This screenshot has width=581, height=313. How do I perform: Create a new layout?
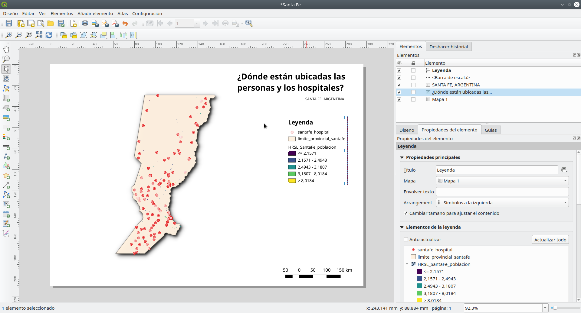click(21, 23)
